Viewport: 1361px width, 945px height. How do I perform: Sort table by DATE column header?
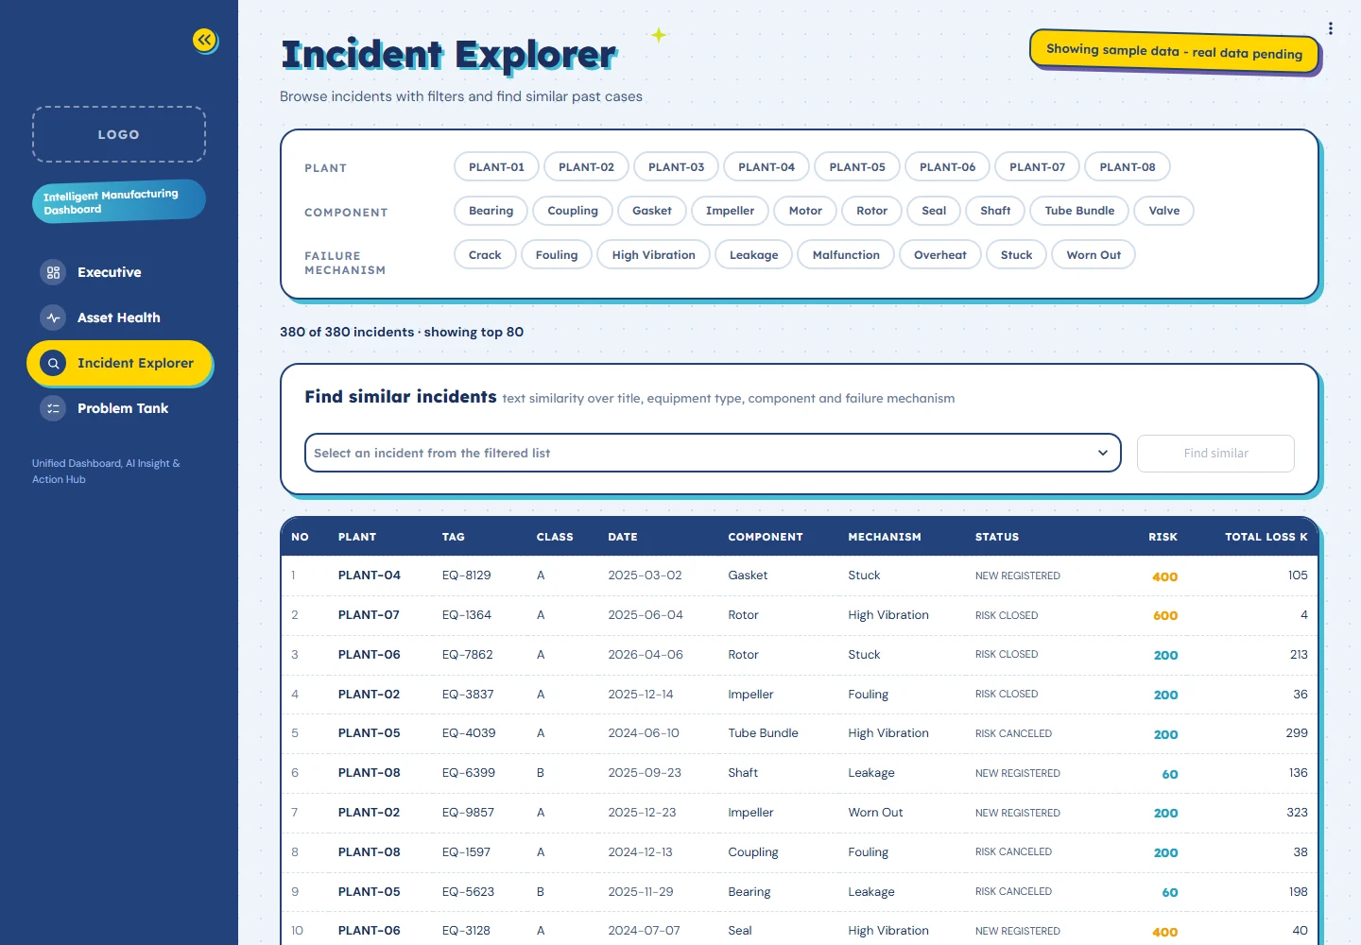pyautogui.click(x=623, y=537)
